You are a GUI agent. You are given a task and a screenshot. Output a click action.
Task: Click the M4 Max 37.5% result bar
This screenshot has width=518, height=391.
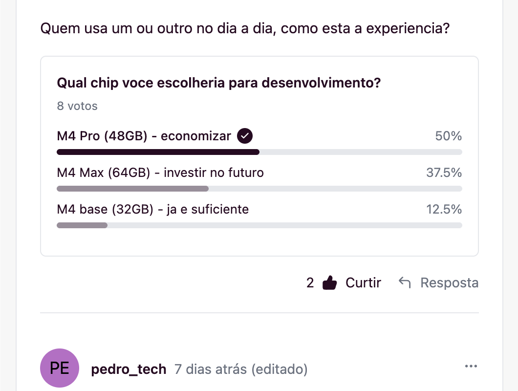(x=259, y=189)
